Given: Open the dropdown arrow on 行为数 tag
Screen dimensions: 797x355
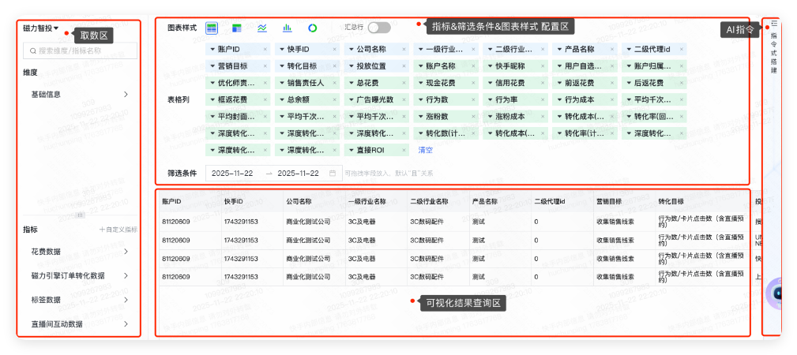Looking at the screenshot, I should [x=420, y=99].
